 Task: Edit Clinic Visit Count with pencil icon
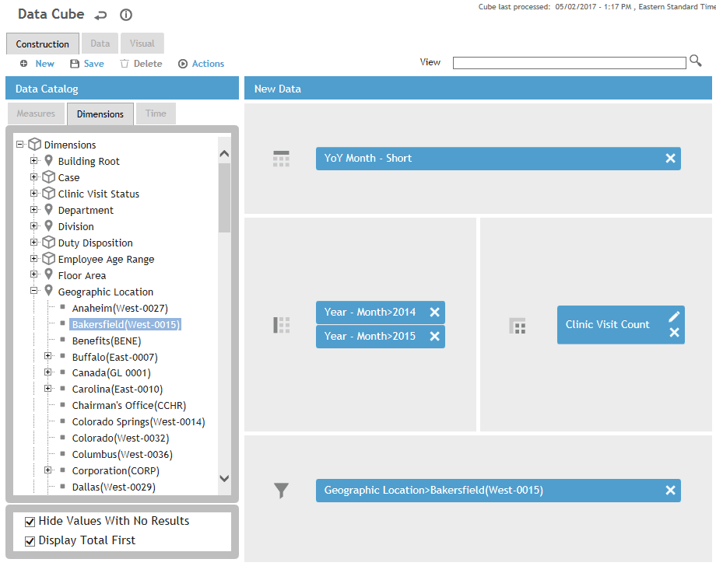[x=675, y=316]
